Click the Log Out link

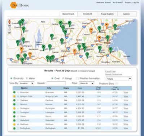(136, 3)
